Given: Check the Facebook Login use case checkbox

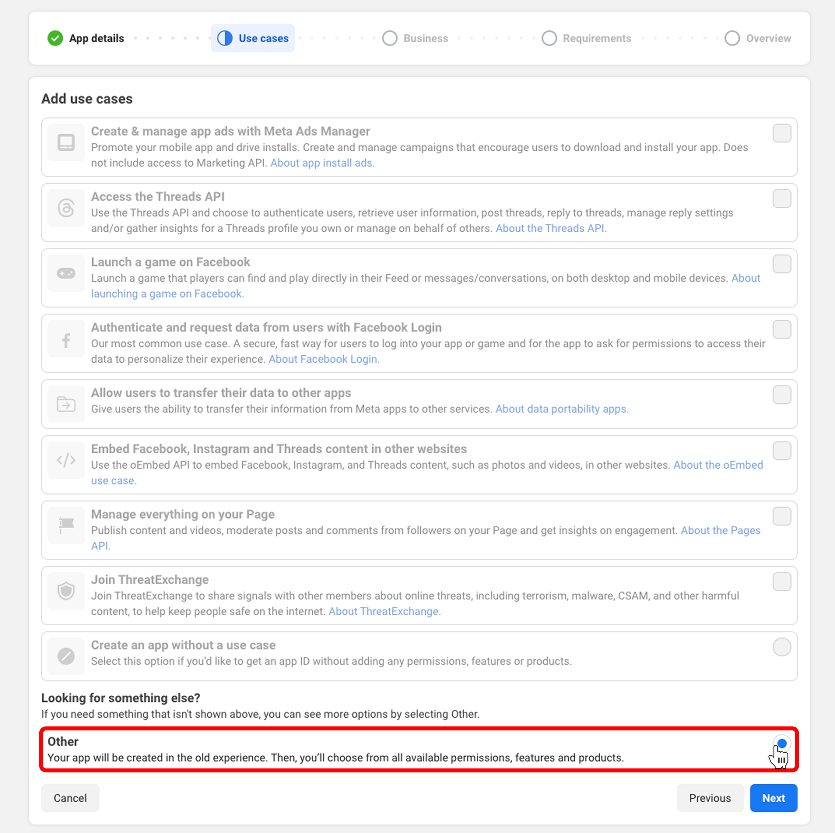Looking at the screenshot, I should tap(782, 329).
